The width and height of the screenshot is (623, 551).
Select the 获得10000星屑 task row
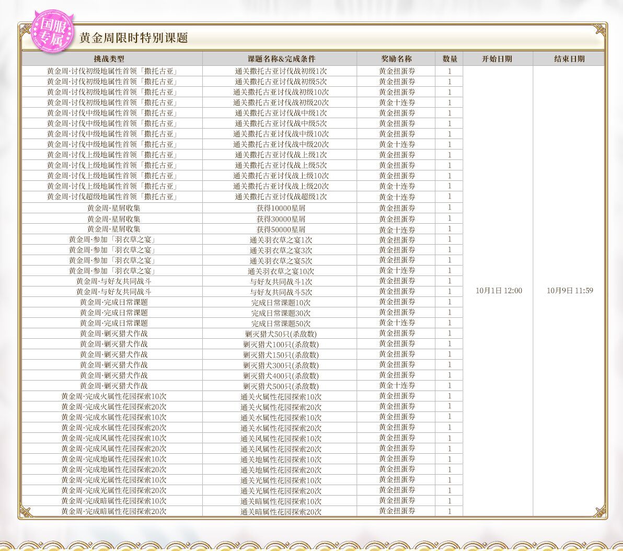pyautogui.click(x=243, y=208)
